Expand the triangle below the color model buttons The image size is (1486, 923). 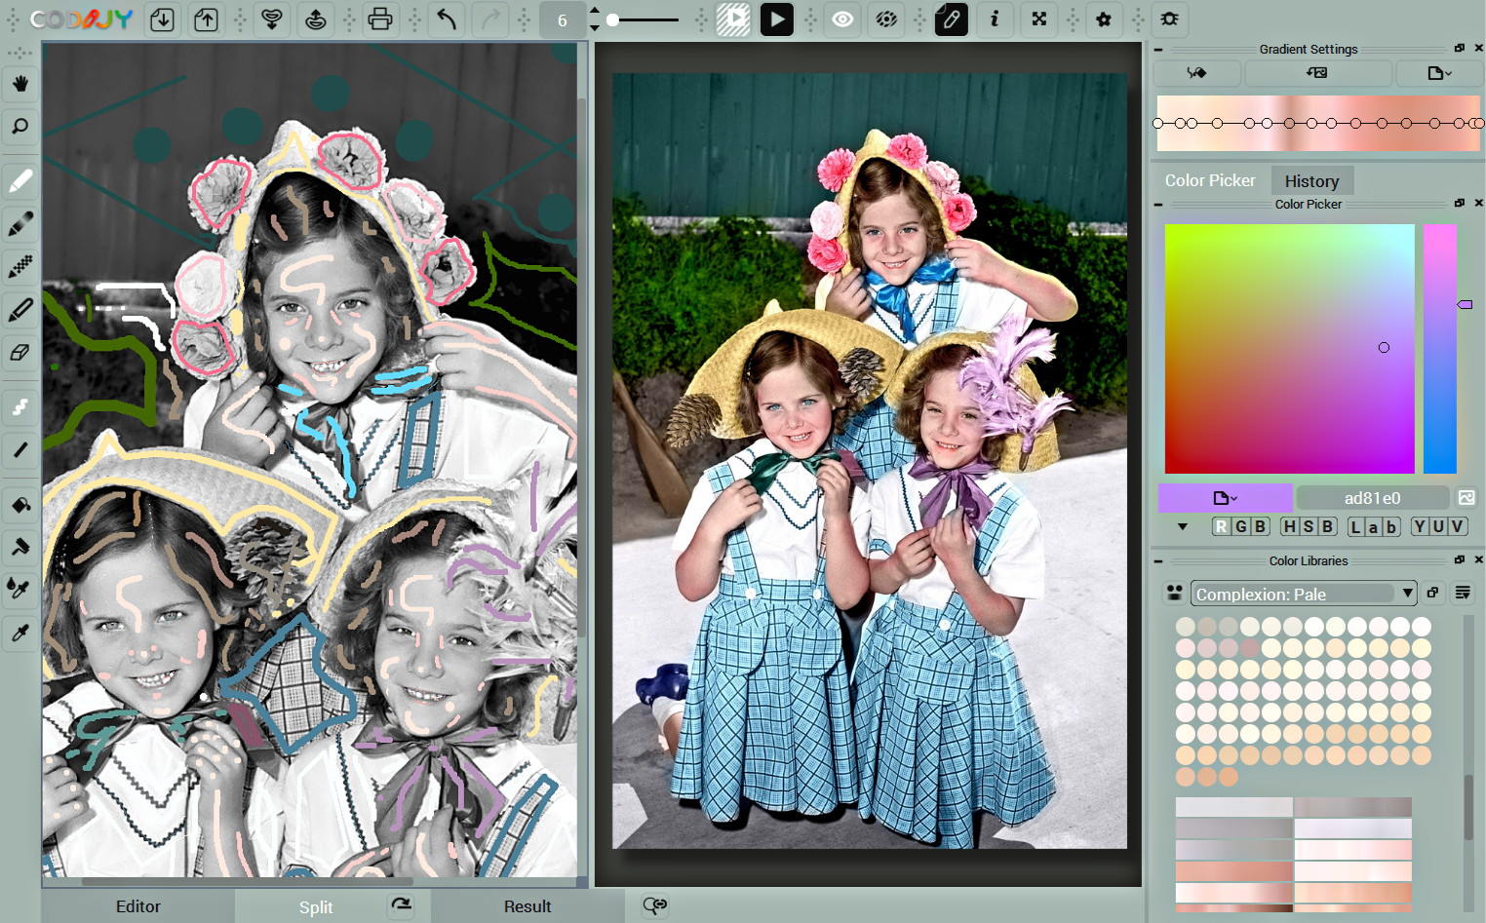click(x=1184, y=526)
